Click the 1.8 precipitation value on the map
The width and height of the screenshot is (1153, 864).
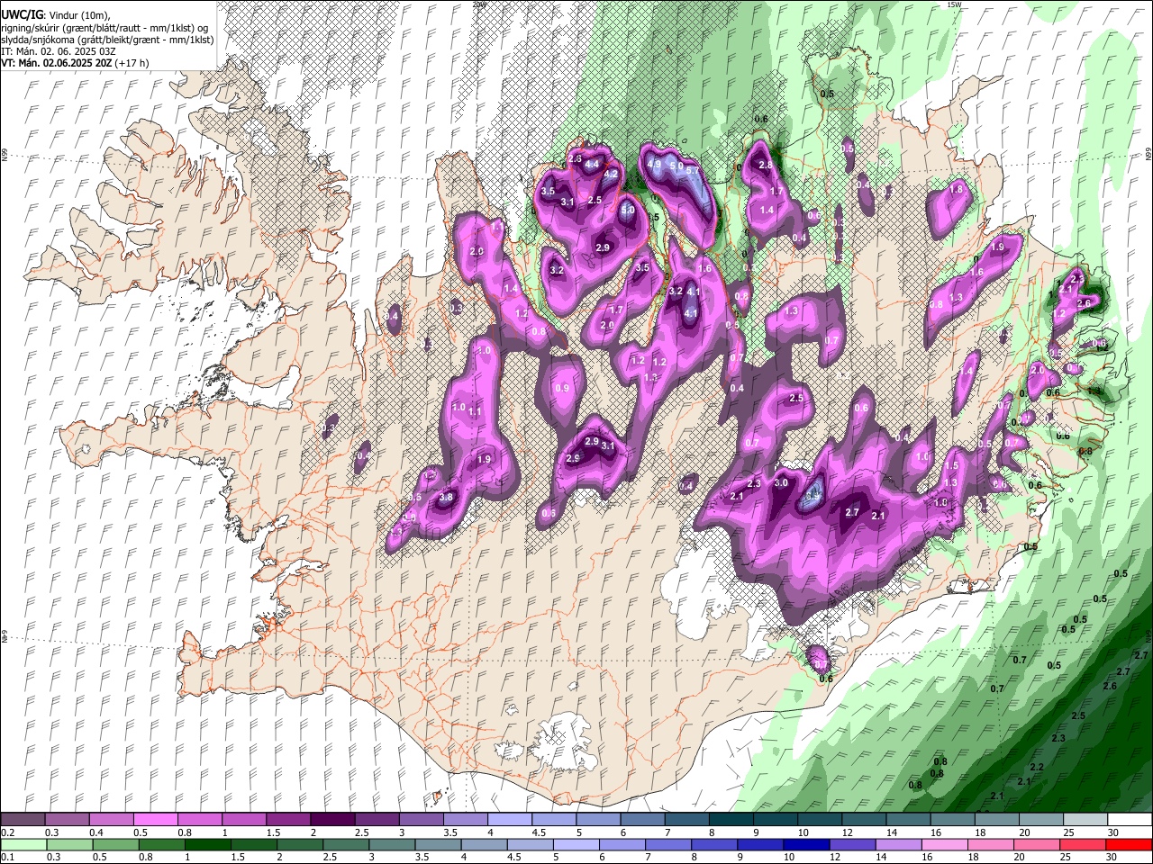[x=957, y=190]
